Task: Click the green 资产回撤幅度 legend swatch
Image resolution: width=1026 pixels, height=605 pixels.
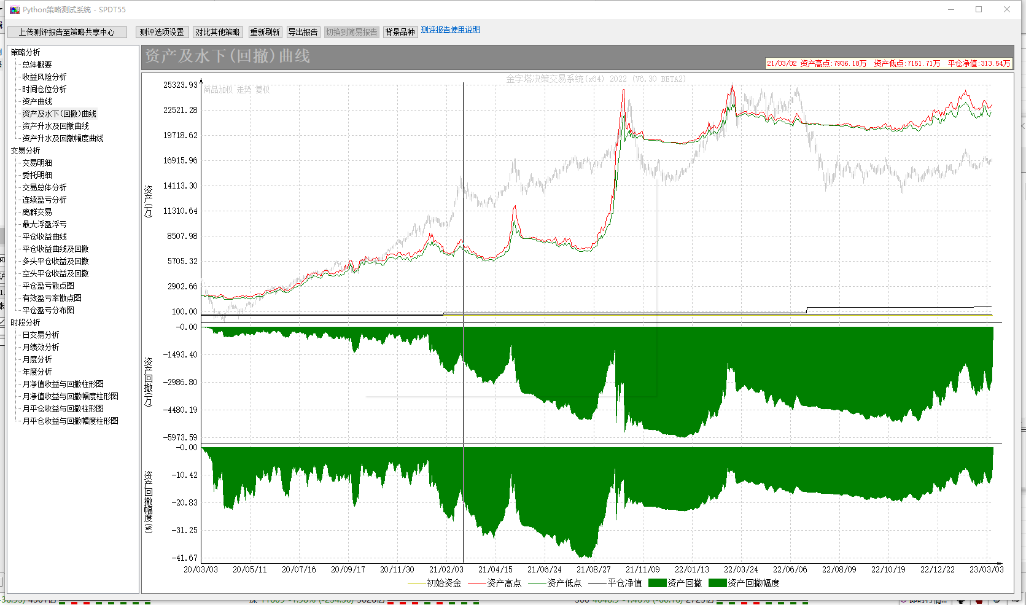Action: (x=717, y=583)
